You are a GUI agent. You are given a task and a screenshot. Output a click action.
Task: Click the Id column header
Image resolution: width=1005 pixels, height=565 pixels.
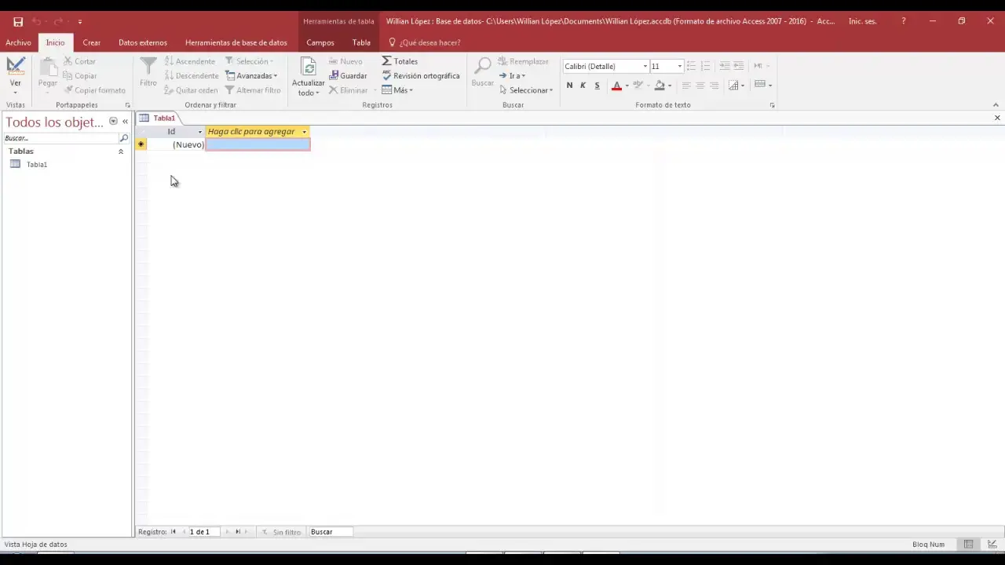click(177, 132)
